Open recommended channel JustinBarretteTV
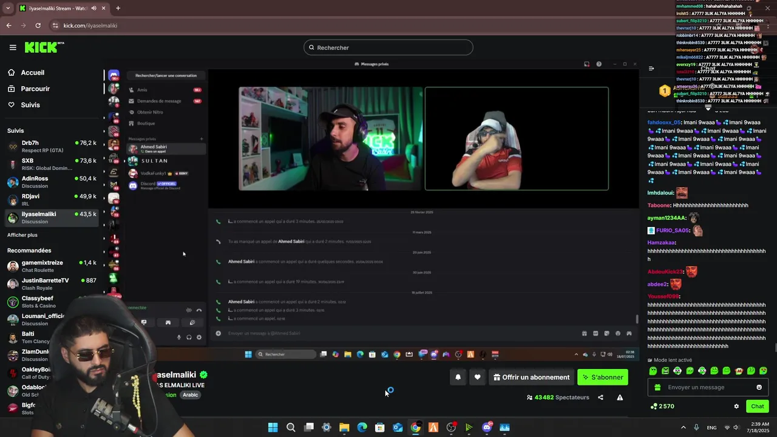Viewport: 777px width, 437px height. point(52,283)
